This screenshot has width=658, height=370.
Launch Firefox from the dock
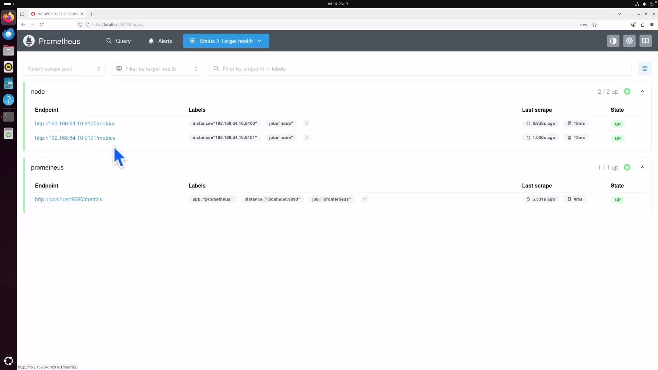[x=8, y=17]
